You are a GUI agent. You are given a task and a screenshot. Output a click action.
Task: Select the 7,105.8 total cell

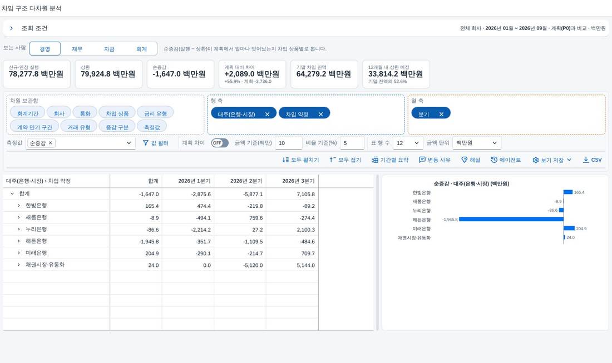[292, 194]
